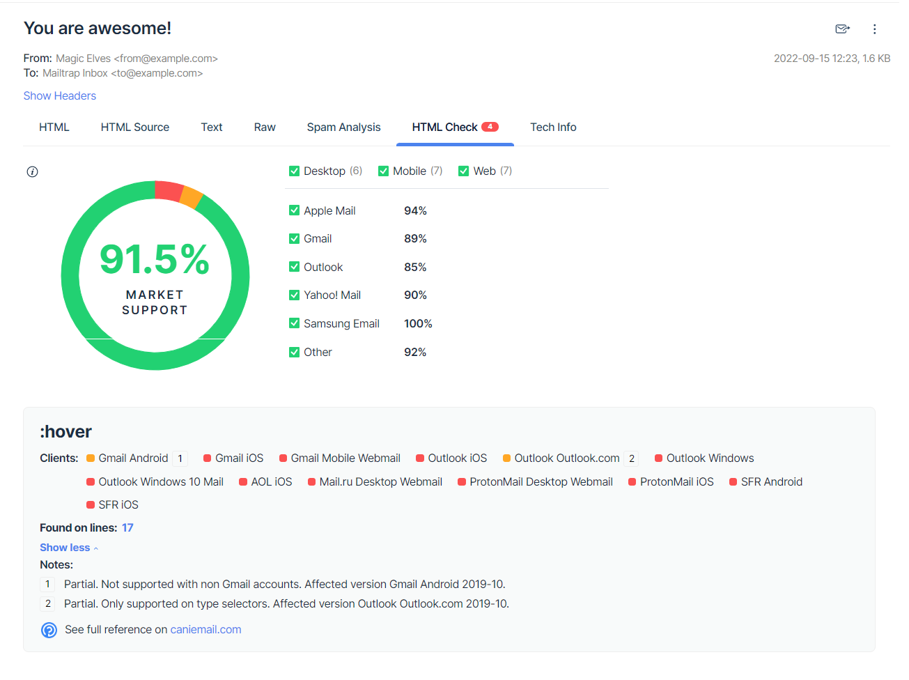The image size is (909, 680).
Task: Toggle the Apple Mail checkbox
Action: 294,210
